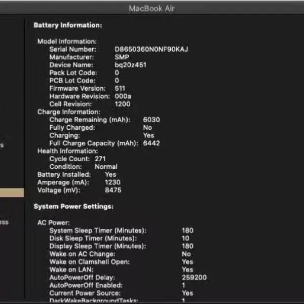Select the Current Power Source label
304x304 pixels.
(85, 293)
